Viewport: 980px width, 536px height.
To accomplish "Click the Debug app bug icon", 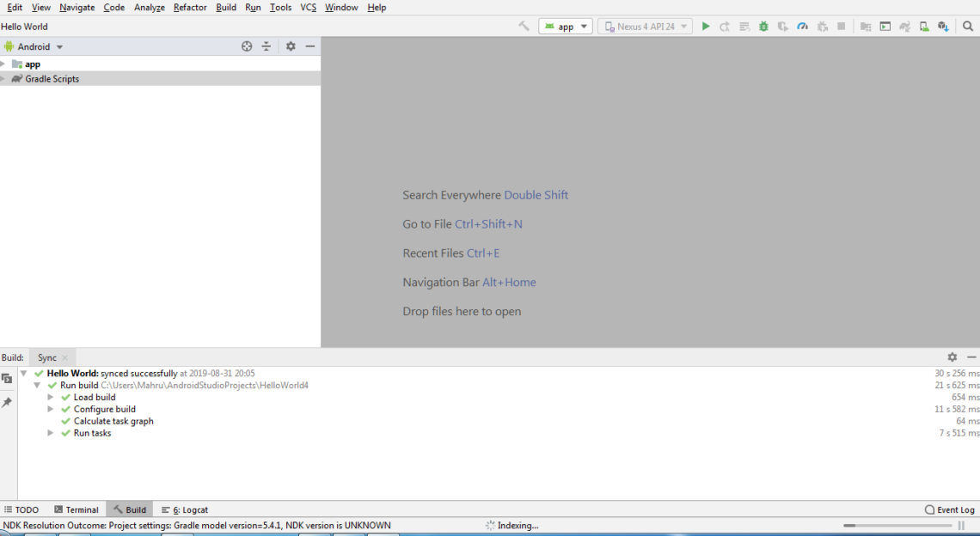I will click(763, 27).
